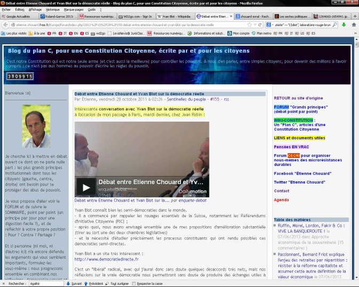This screenshot has height=287, width=359.
Task: Click 'RETOUR au site d'origine' link
Action: (298, 98)
